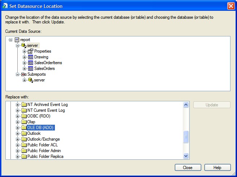Click the server database icon under report
This screenshot has height=177, width=237.
click(23, 45)
